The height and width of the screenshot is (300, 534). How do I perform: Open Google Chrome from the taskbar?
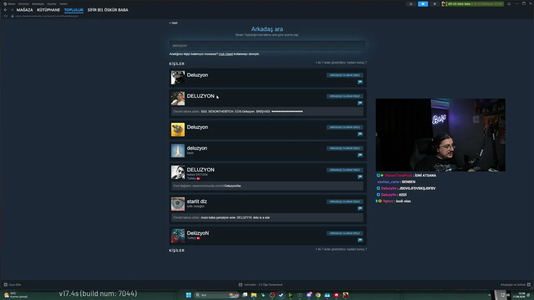(x=318, y=295)
